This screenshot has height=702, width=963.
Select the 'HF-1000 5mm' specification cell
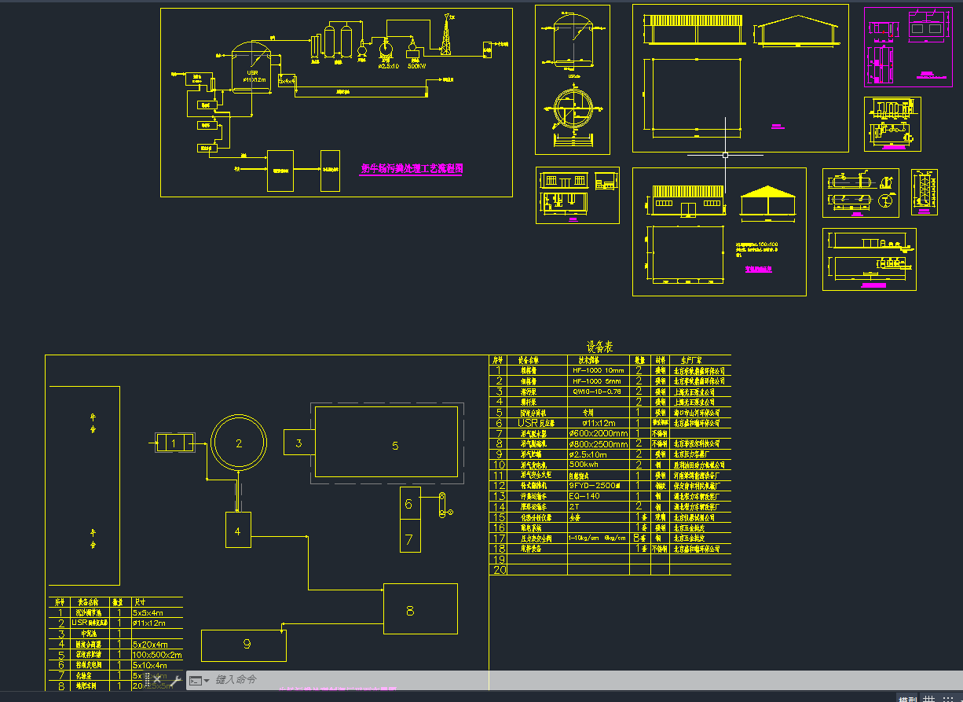click(x=598, y=380)
